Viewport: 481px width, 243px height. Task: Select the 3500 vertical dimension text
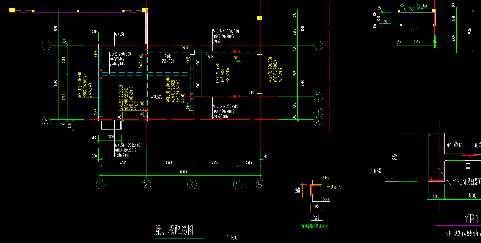[469, 31]
